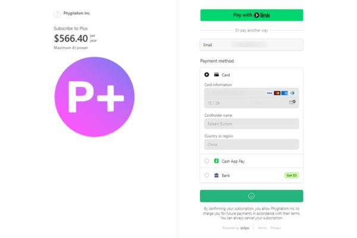This screenshot has width=357, height=238.
Task: Open the Terms link in the footer
Action: pos(262,228)
